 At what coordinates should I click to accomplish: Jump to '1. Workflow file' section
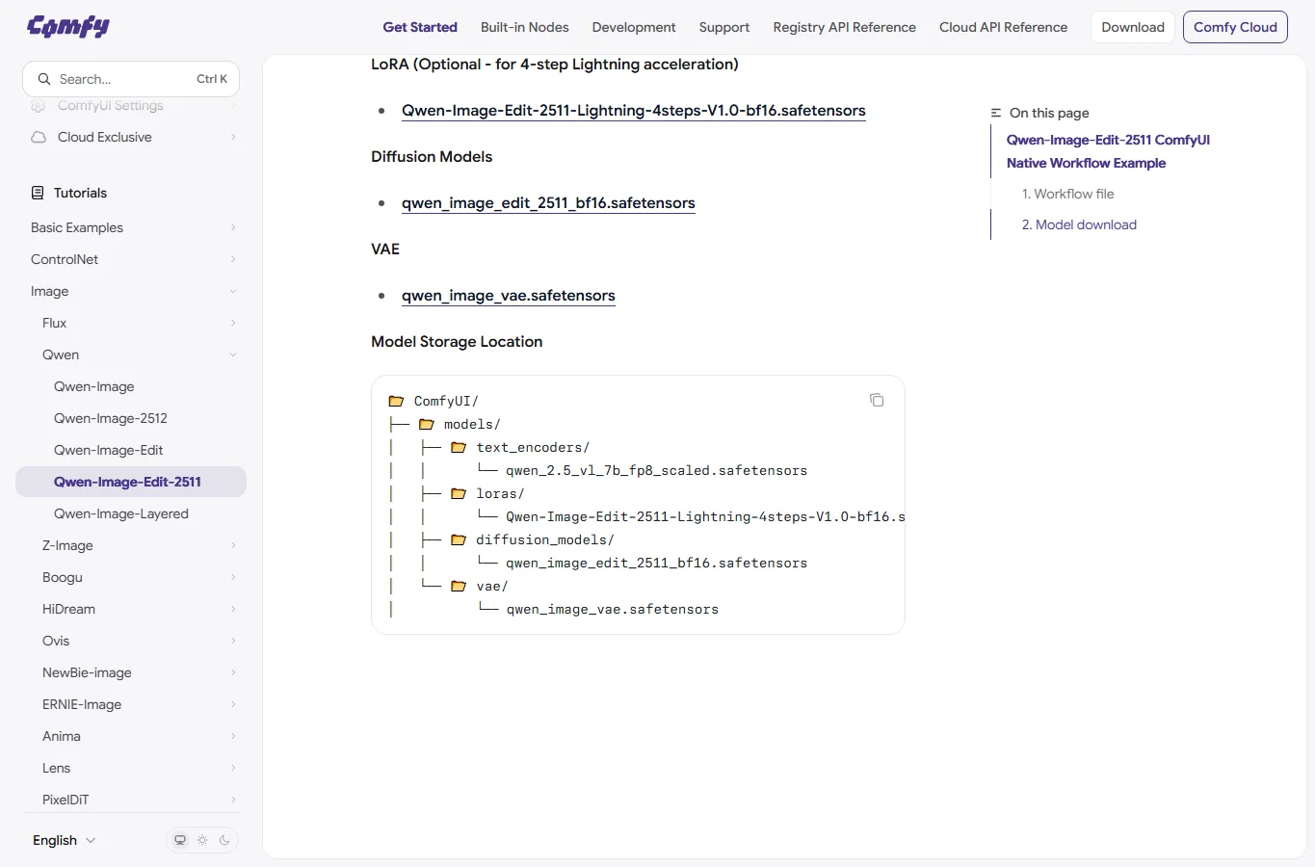(x=1067, y=194)
